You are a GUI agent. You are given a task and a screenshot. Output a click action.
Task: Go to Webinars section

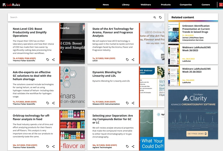[x=146, y=5]
